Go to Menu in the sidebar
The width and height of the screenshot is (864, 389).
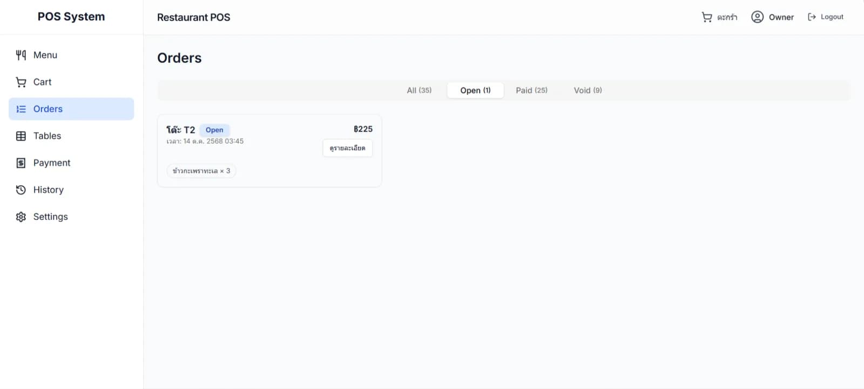(x=45, y=55)
